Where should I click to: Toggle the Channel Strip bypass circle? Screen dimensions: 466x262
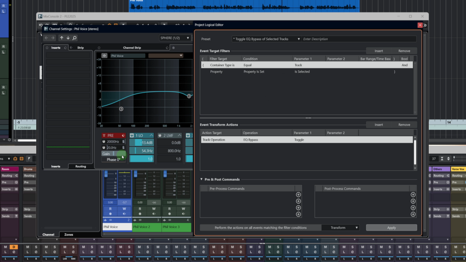(x=99, y=47)
